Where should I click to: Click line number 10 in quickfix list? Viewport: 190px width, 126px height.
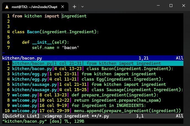pos(7,111)
